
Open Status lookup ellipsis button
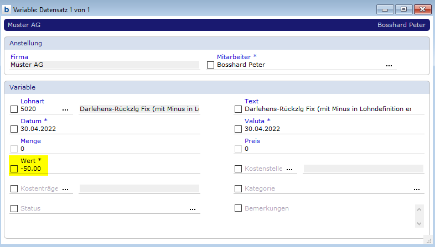pos(193,209)
